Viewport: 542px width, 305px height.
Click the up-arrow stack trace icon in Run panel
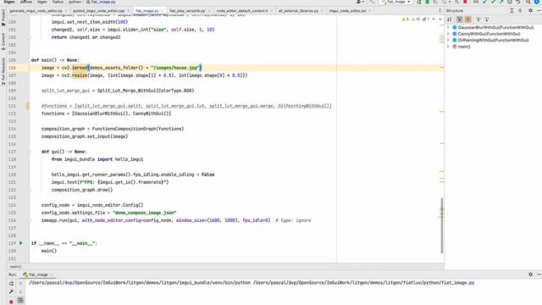pos(20,283)
